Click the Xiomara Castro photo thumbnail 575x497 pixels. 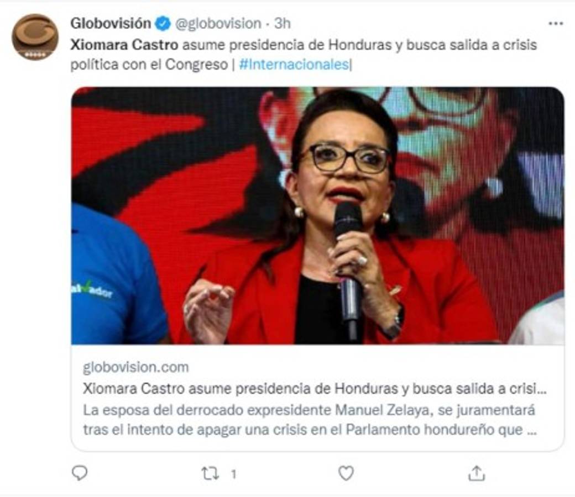317,215
